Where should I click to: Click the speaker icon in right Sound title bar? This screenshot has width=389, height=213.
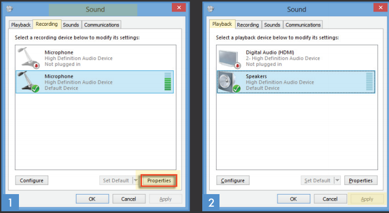pos(211,9)
